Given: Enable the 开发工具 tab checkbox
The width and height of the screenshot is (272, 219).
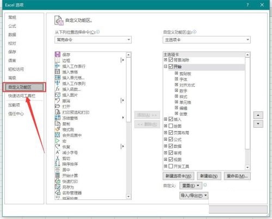Looking at the screenshot, I should pos(171,166).
